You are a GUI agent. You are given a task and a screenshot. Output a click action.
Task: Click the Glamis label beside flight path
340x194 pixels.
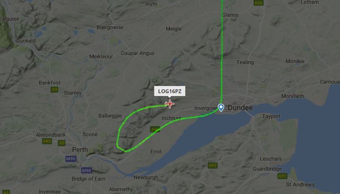pyautogui.click(x=231, y=15)
